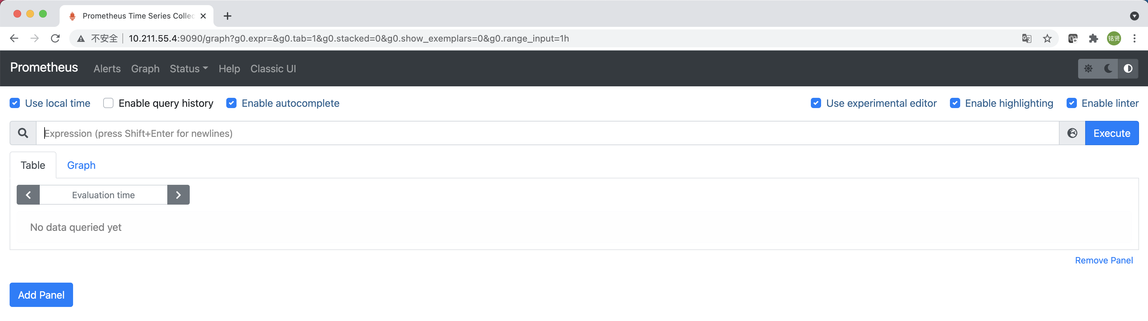Disable the Enable linter checkbox
Image resolution: width=1148 pixels, height=321 pixels.
click(x=1071, y=103)
